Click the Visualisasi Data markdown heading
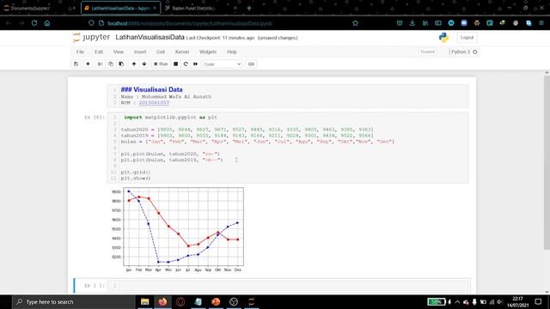The height and width of the screenshot is (309, 550). point(151,89)
